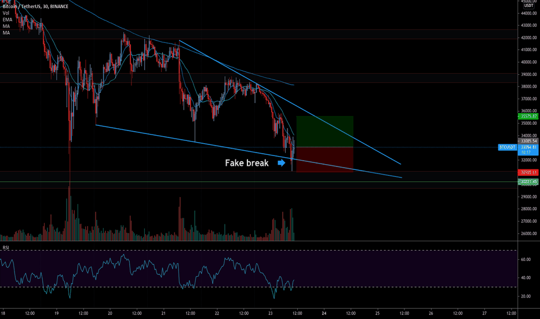Viewport: 540px width, 319px height.
Task: Select the green 35575.87 target price label
Action: coord(528,117)
